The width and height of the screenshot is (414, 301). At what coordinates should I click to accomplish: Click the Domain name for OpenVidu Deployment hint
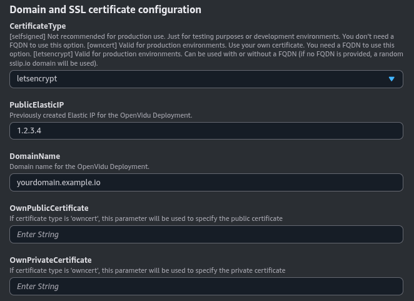tap(79, 167)
